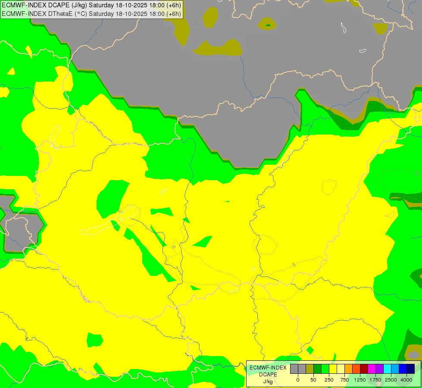Click the legend value 750

click(x=344, y=380)
